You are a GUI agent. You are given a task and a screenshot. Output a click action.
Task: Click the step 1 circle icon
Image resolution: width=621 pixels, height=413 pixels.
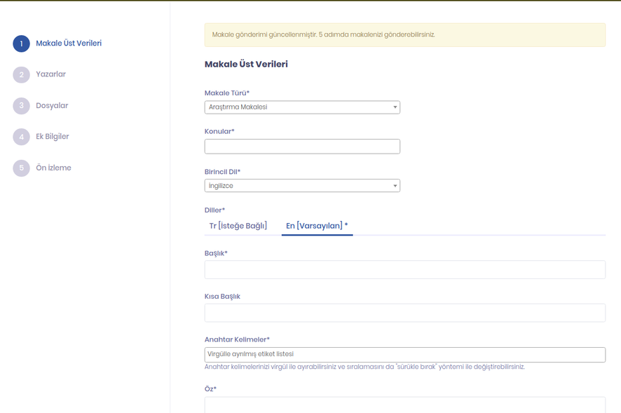(x=21, y=43)
